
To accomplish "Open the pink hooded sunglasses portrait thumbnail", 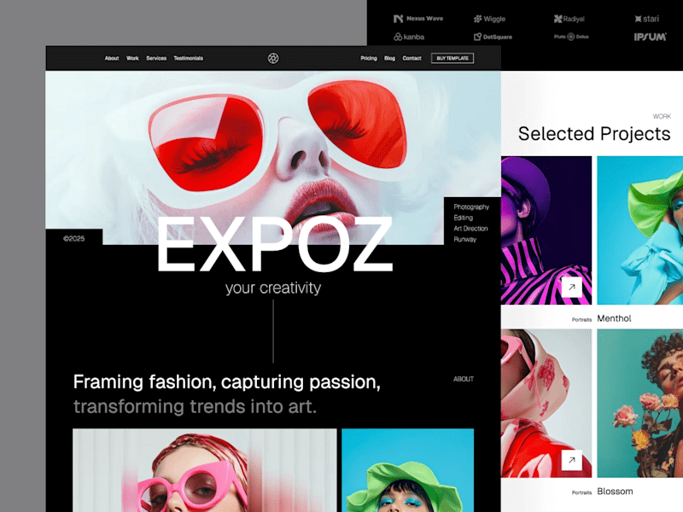I will [546, 403].
